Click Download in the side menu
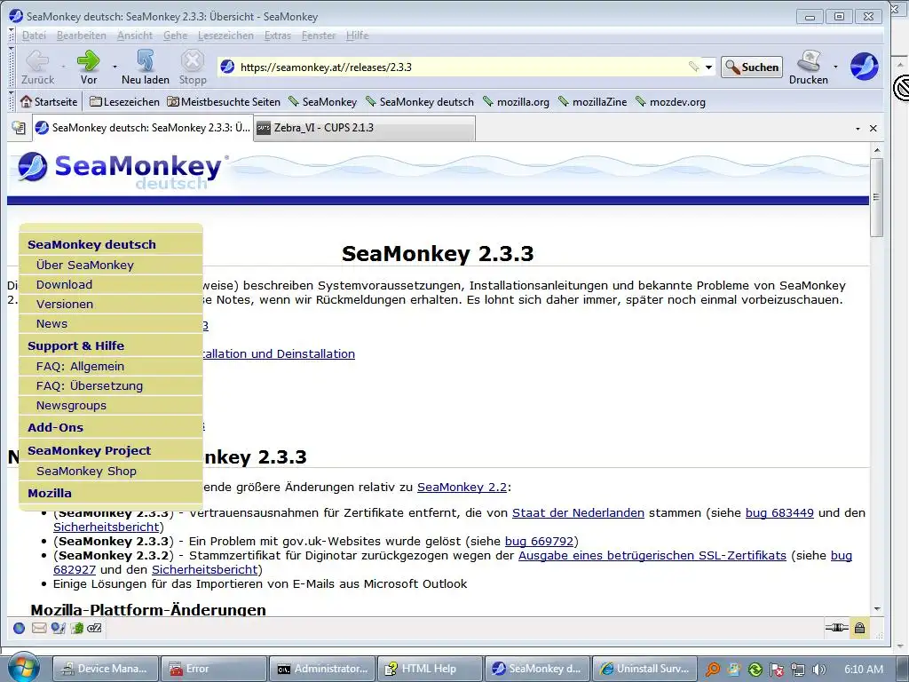909x682 pixels. click(64, 285)
